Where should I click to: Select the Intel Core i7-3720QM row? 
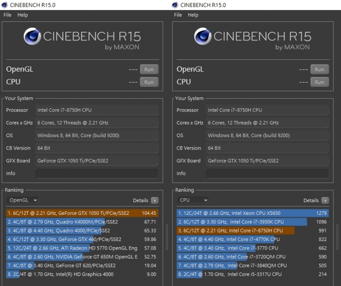[x=253, y=257]
